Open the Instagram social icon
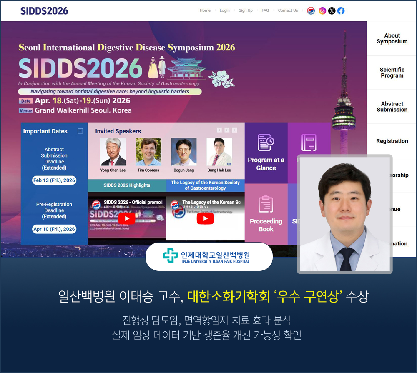The width and height of the screenshot is (417, 373). [x=322, y=11]
